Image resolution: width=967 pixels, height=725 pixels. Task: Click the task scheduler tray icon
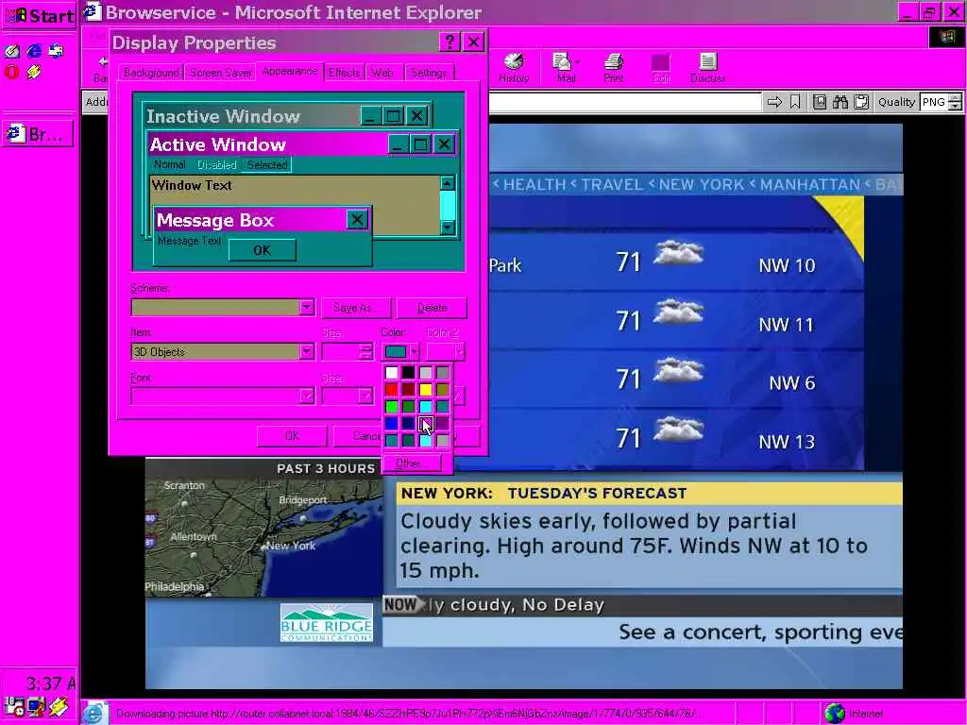(x=14, y=706)
